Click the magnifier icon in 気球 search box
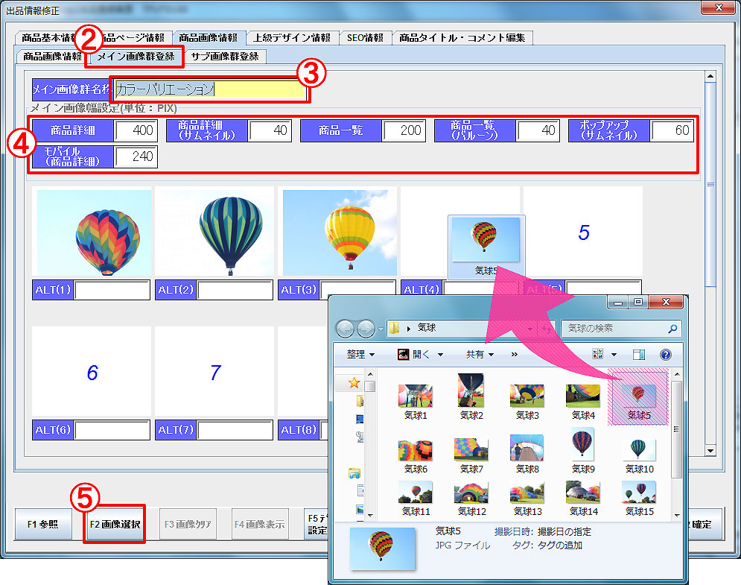 click(x=672, y=328)
